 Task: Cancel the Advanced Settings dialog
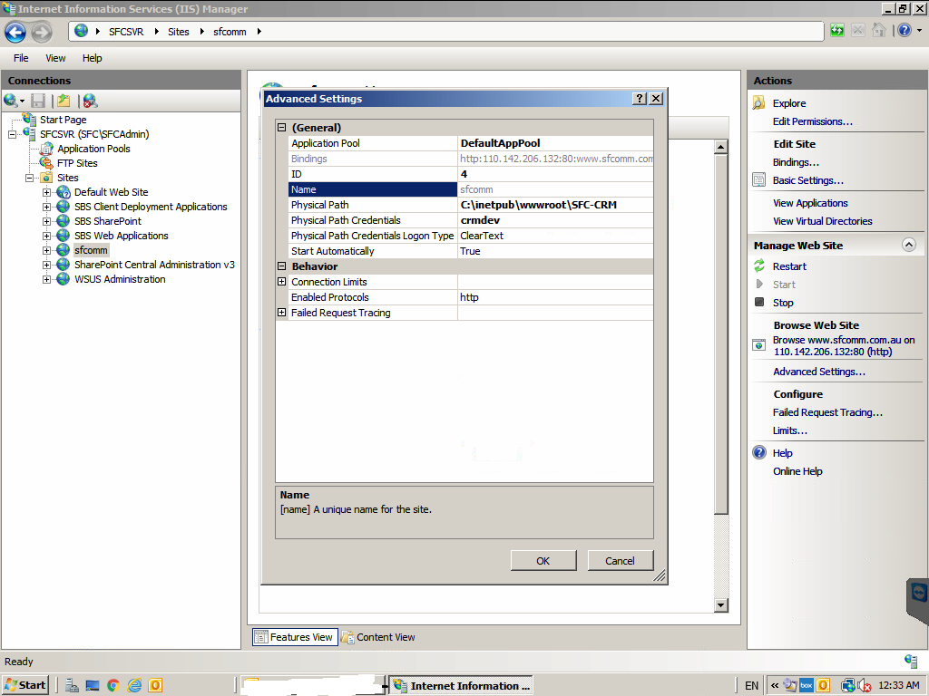coord(621,560)
